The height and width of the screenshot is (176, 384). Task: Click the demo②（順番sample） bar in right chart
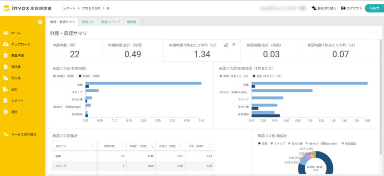[x=282, y=90]
